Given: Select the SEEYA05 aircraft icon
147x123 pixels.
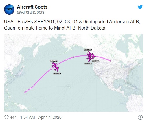Looking at the screenshot, I should [x=57, y=69].
